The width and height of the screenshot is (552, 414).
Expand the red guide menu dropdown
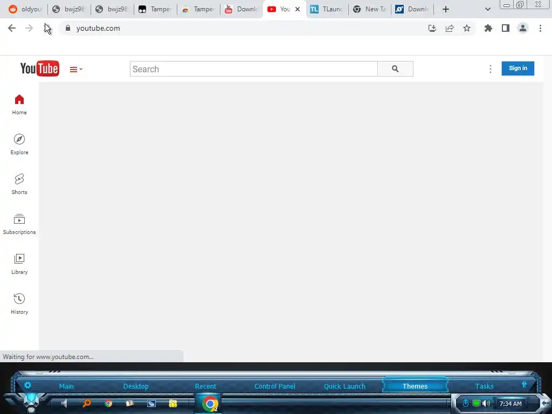click(75, 70)
